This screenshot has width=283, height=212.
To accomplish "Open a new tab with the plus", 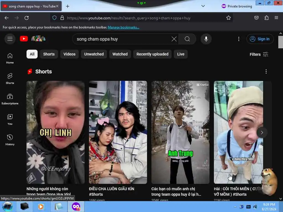I will tap(67, 6).
